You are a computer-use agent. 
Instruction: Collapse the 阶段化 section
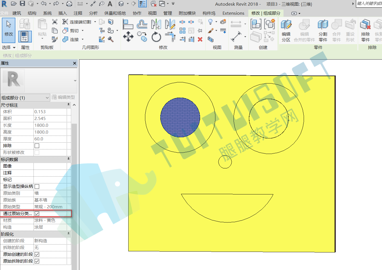point(68,234)
